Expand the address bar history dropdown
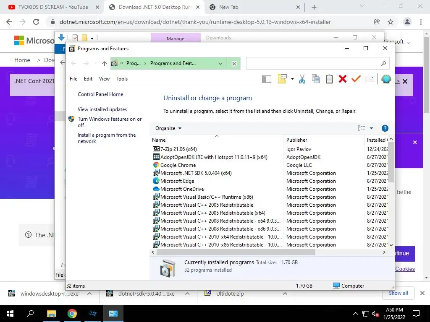 220,64
